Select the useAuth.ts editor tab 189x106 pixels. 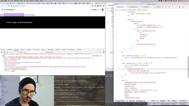(x=120, y=7)
